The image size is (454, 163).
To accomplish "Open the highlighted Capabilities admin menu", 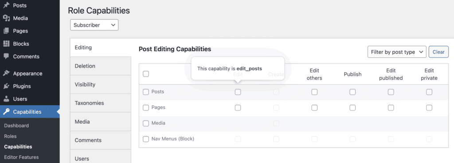I will click(x=30, y=112).
